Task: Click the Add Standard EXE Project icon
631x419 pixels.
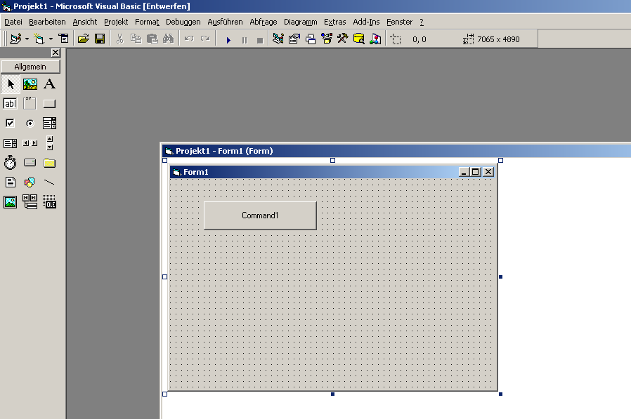Action: coord(15,39)
